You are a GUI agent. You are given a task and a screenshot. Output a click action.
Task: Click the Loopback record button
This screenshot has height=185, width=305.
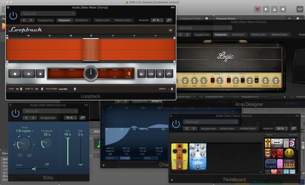click(x=15, y=74)
